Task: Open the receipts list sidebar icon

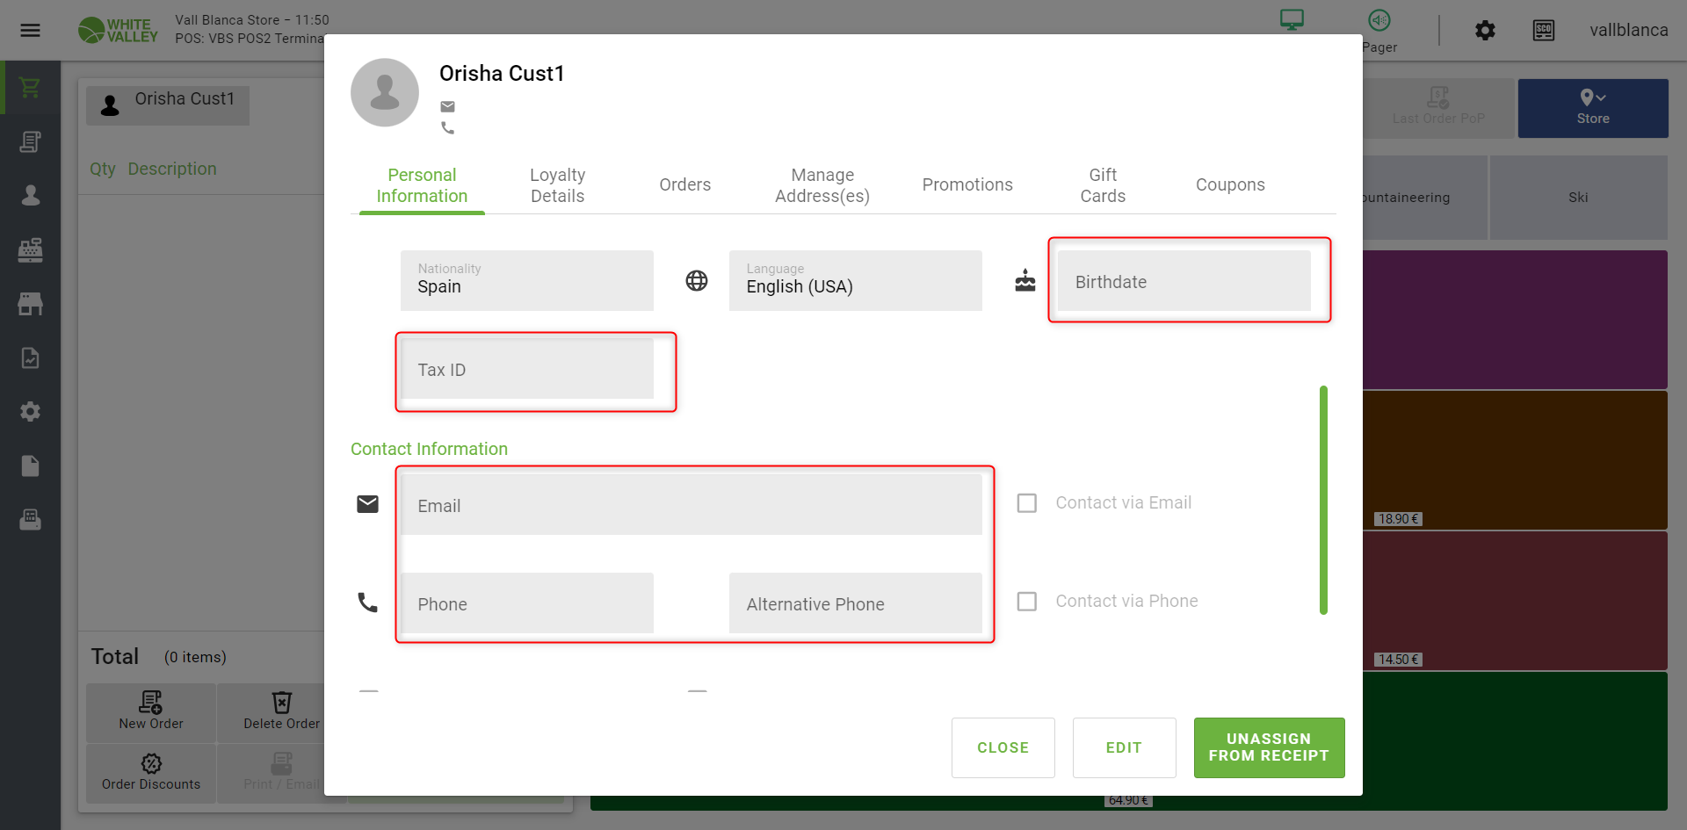Action: (31, 142)
